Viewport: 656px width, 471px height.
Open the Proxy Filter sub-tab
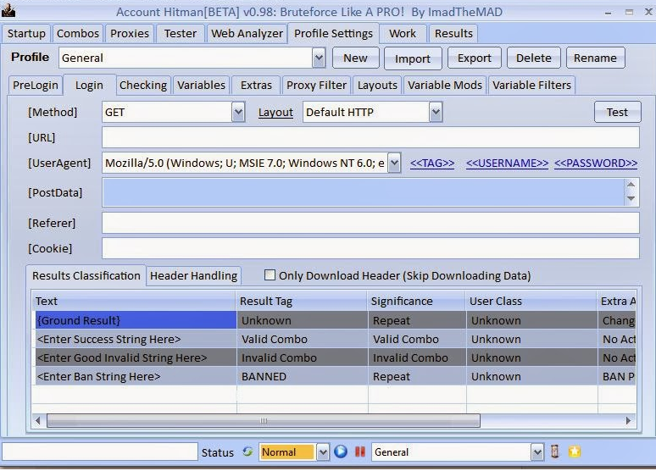click(x=316, y=86)
